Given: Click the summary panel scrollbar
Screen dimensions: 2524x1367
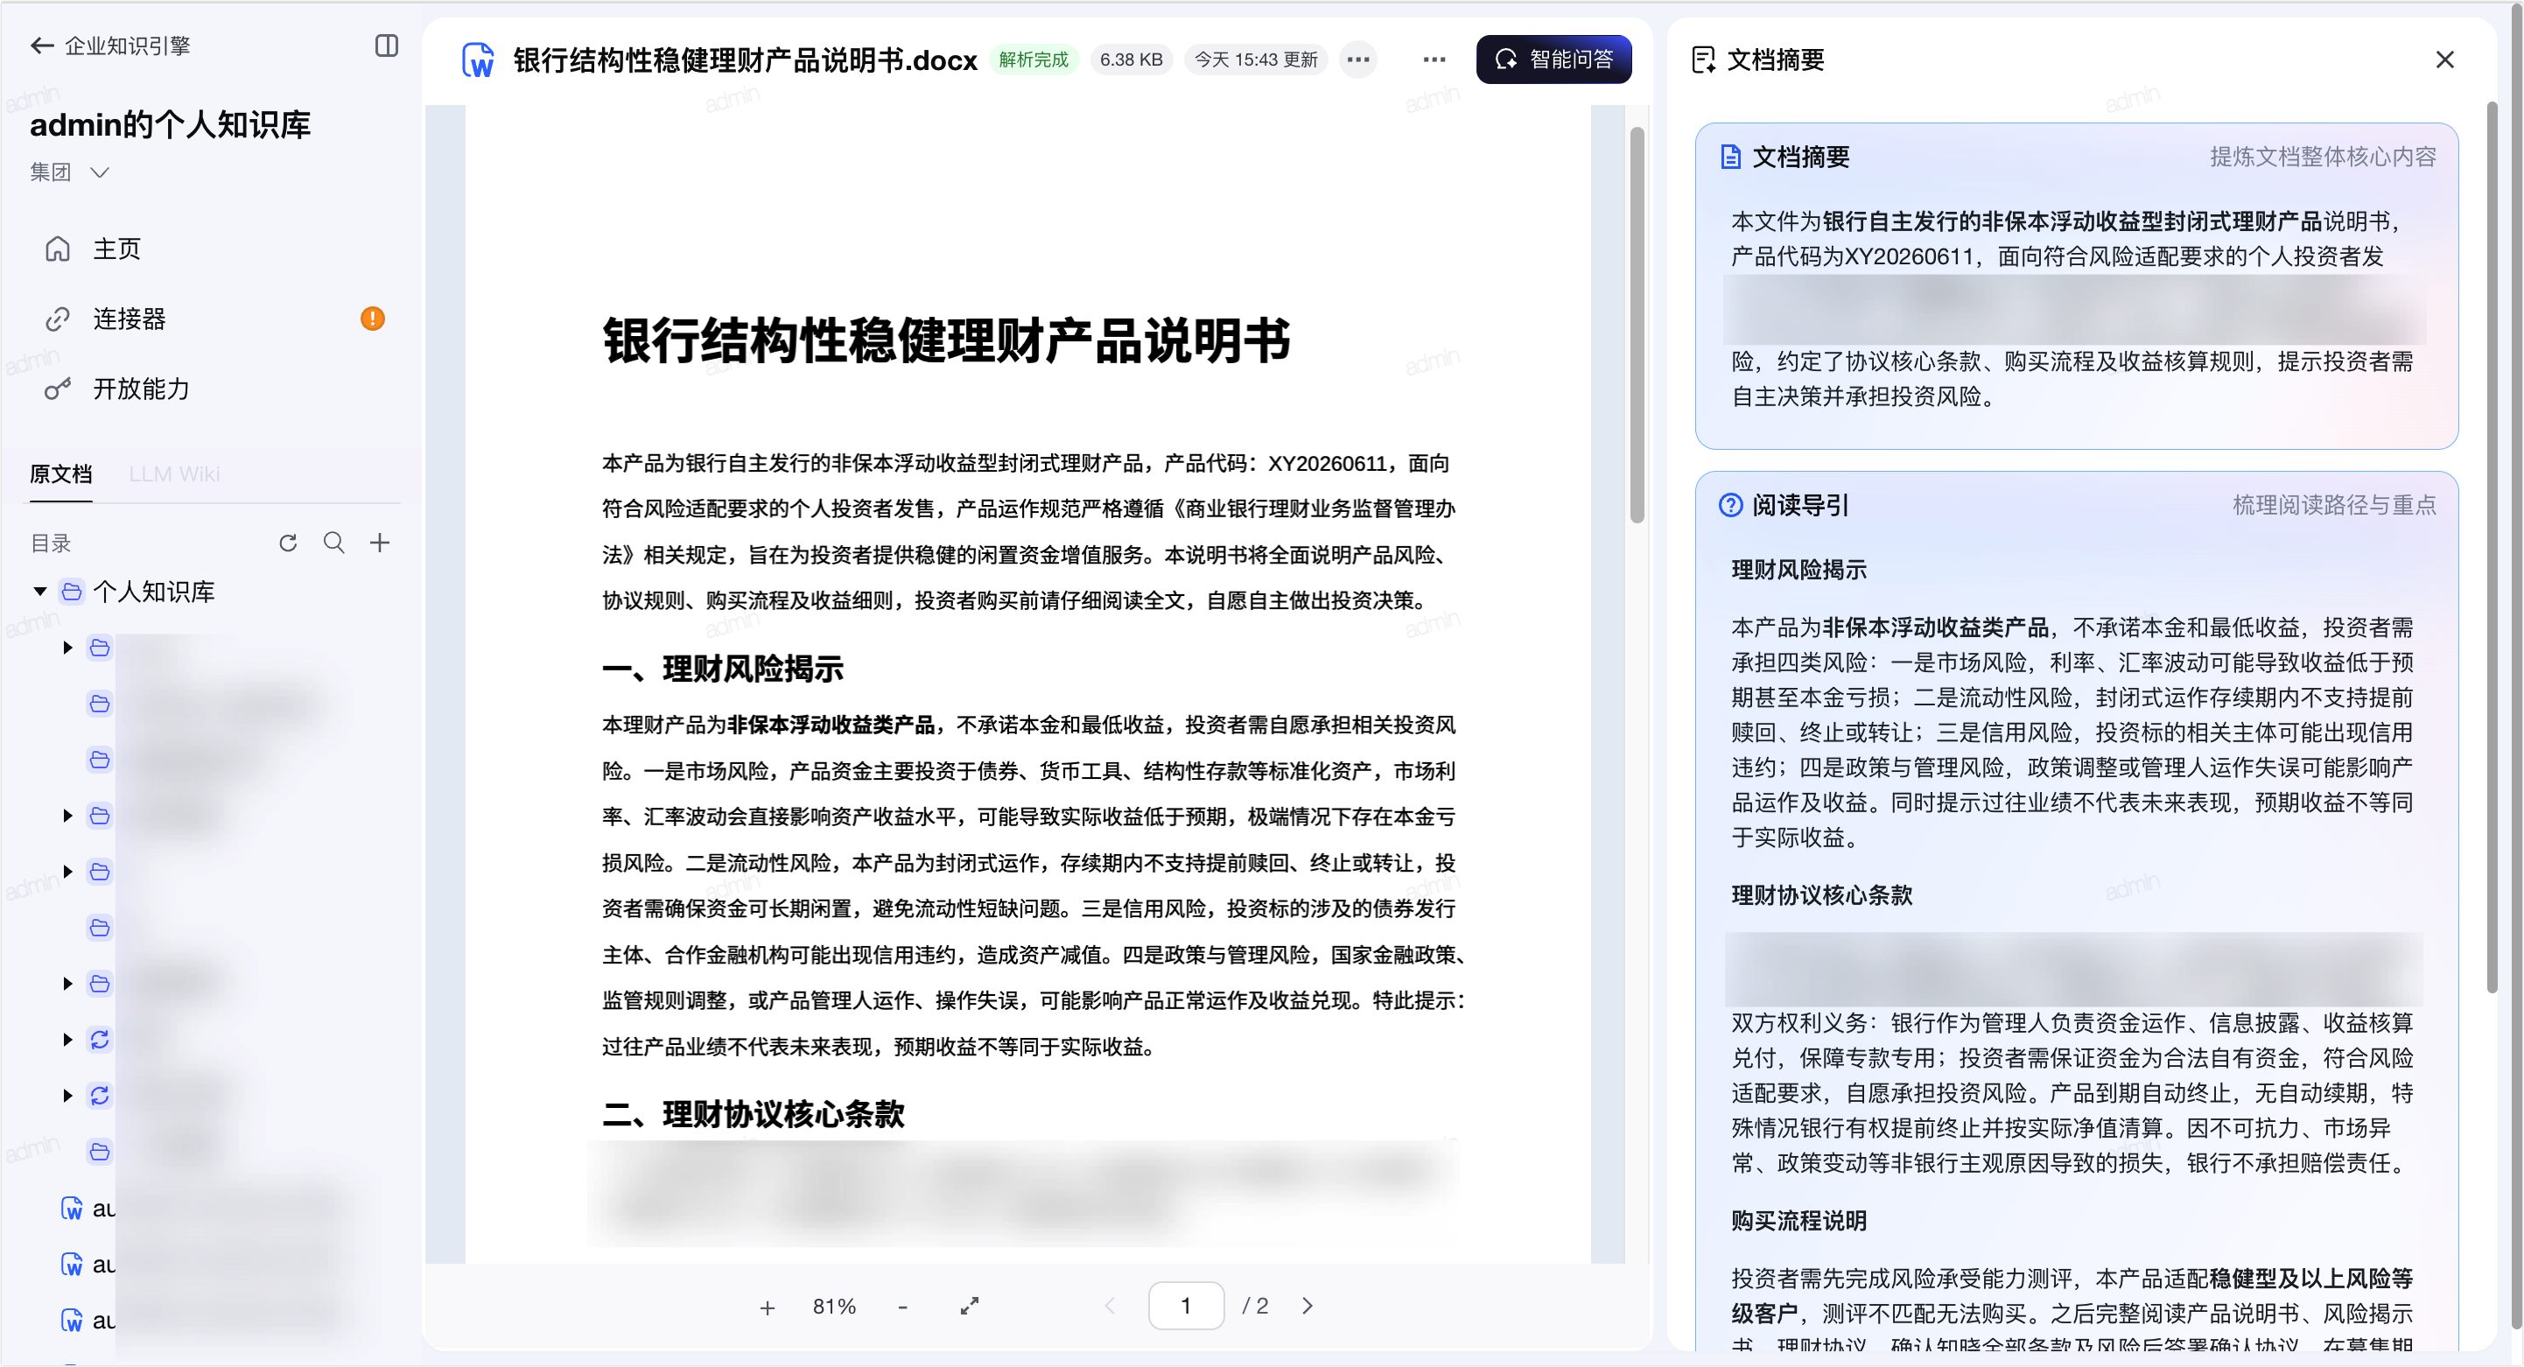Looking at the screenshot, I should coord(2492,547).
